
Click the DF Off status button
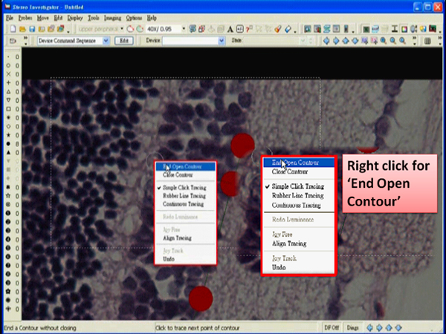click(x=331, y=327)
